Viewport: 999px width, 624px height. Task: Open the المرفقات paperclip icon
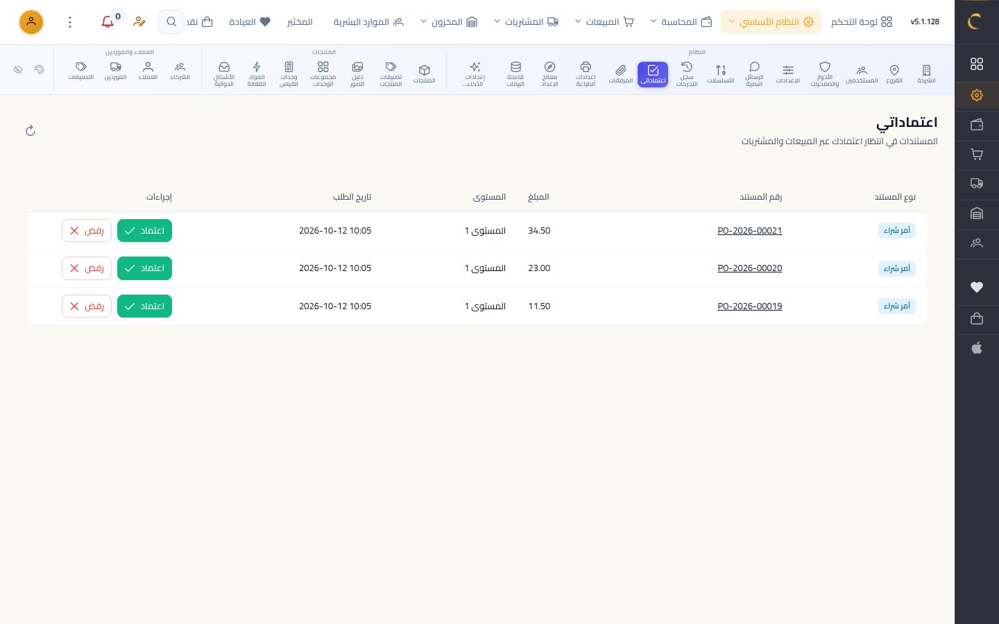pos(620,73)
